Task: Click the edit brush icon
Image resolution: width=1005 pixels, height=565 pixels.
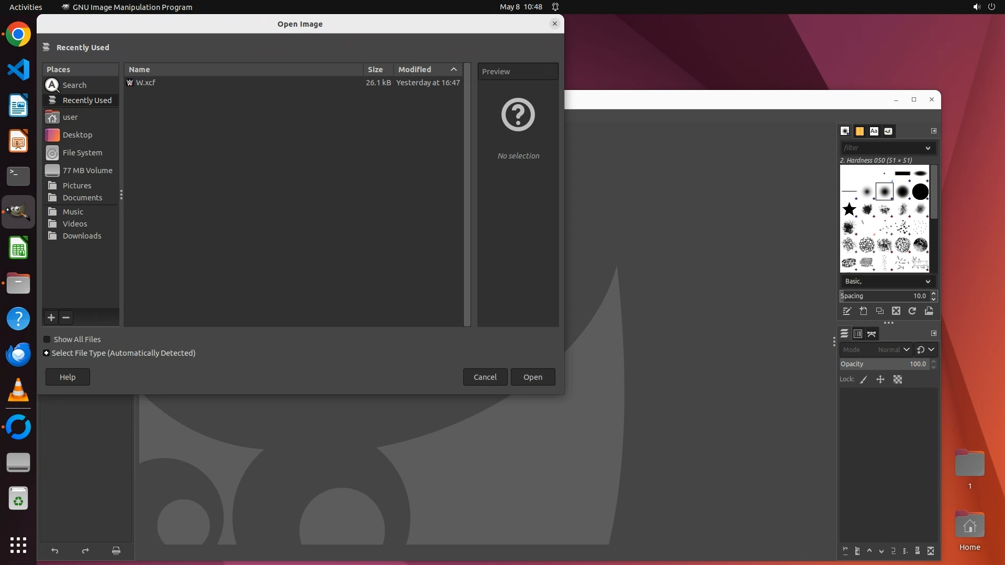Action: (x=847, y=311)
